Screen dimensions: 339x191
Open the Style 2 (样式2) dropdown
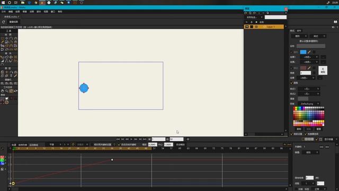click(308, 94)
